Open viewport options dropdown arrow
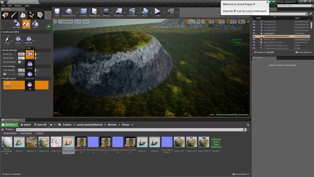 click(55, 22)
